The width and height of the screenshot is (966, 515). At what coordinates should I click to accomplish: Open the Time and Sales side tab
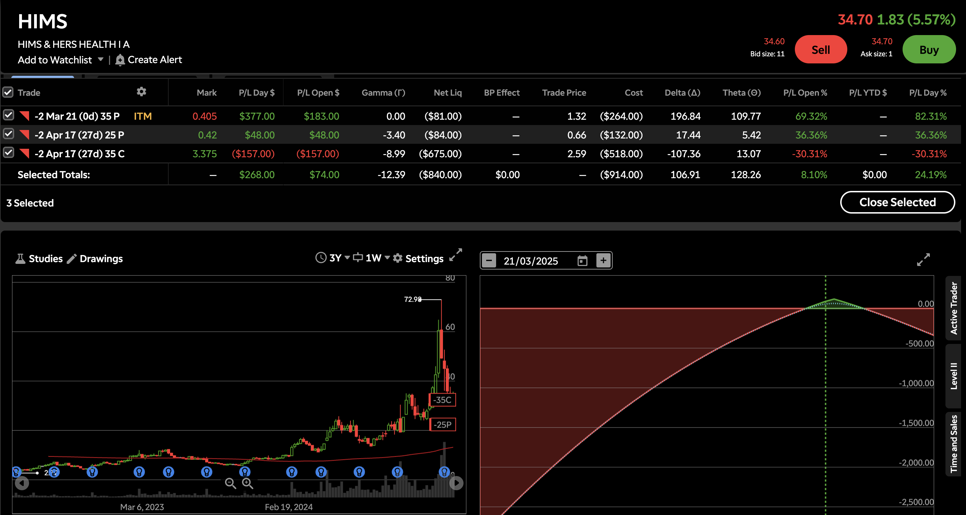coord(953,444)
